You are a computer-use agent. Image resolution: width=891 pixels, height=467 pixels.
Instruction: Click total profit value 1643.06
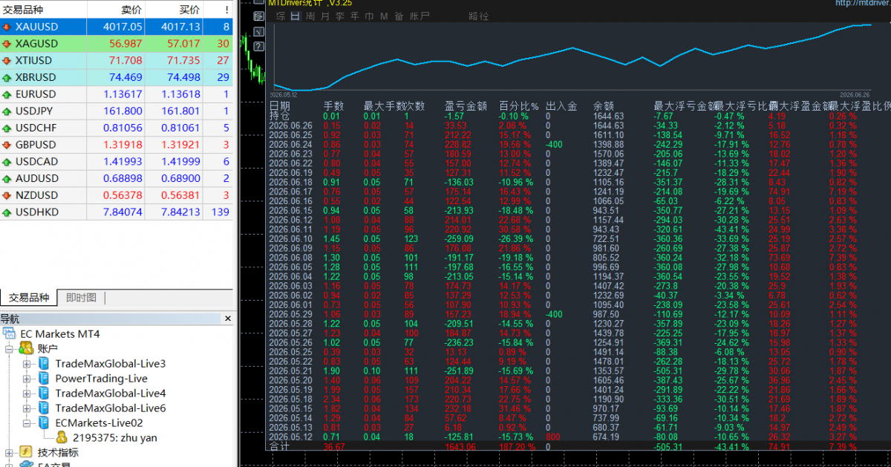tap(460, 447)
